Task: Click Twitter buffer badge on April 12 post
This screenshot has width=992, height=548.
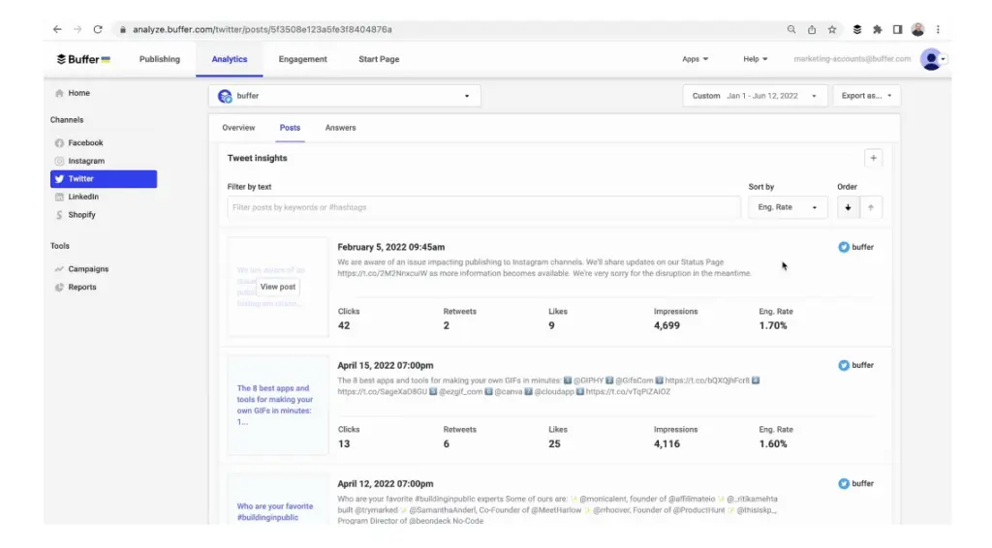Action: (x=855, y=483)
